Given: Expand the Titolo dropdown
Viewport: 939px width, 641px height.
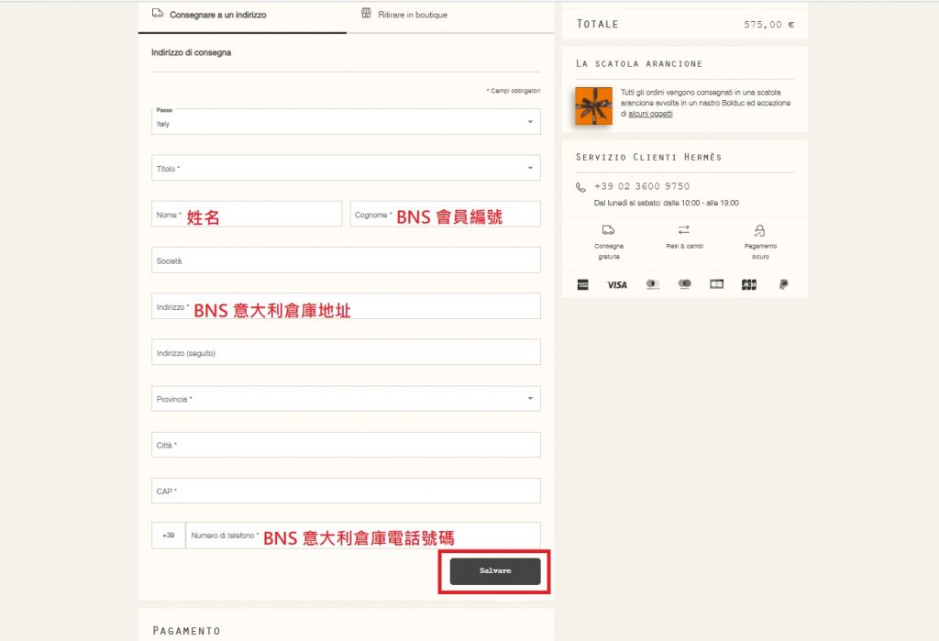Looking at the screenshot, I should (x=346, y=168).
